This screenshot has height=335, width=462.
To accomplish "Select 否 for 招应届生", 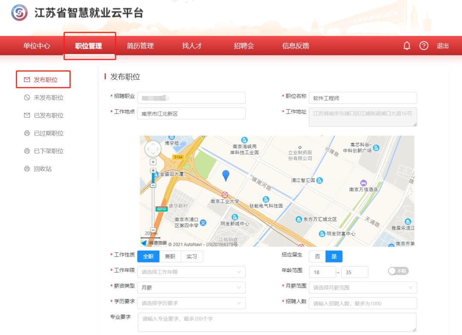I will pos(317,256).
